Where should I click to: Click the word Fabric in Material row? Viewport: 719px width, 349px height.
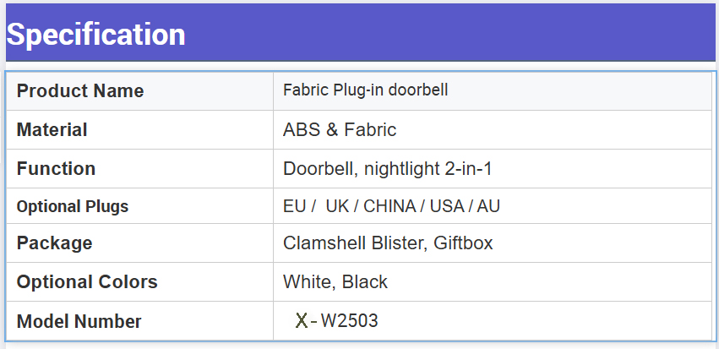click(x=370, y=130)
